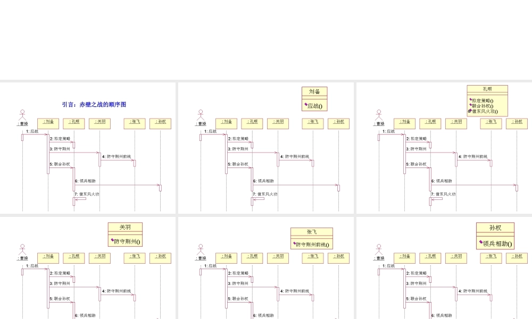
Task: Click the 曹操 actor figure in the title slide
Action: click(22, 115)
